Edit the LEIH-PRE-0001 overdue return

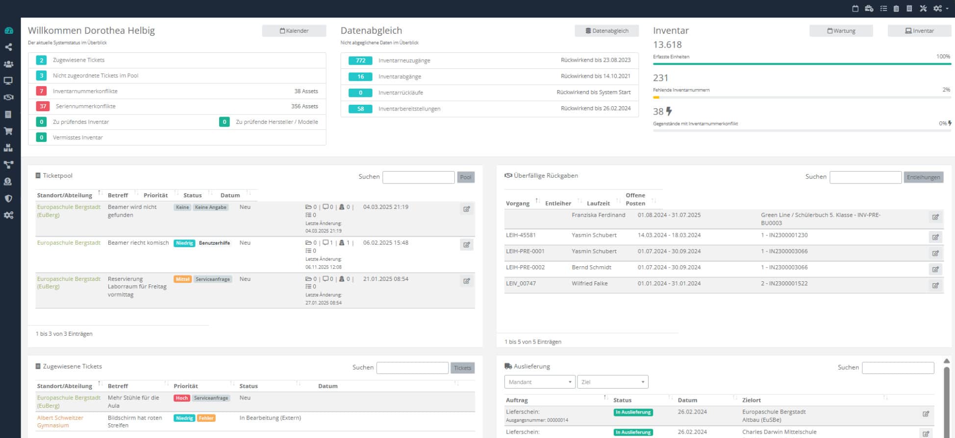point(935,253)
